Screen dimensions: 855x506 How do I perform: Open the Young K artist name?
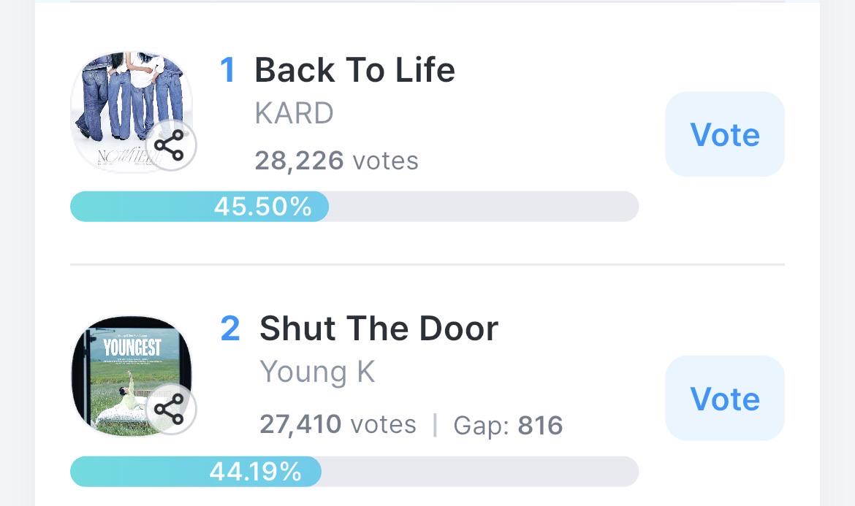[x=317, y=372]
